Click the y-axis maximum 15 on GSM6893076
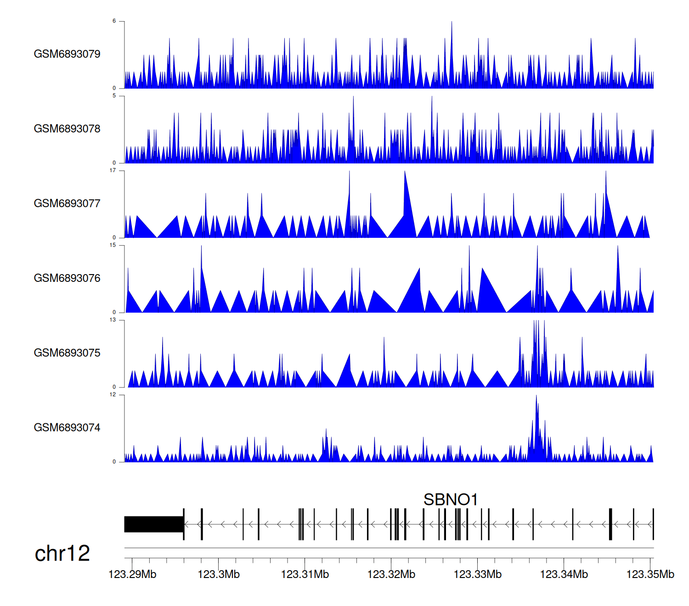The image size is (689, 606). click(113, 246)
